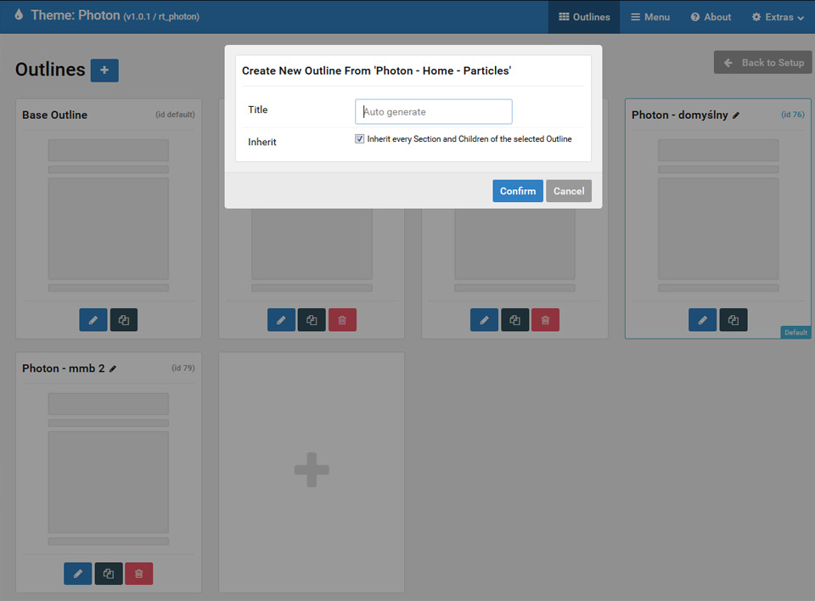Delete the Photon - mmb 2 outline
Image resolution: width=815 pixels, height=601 pixels.
coord(138,574)
